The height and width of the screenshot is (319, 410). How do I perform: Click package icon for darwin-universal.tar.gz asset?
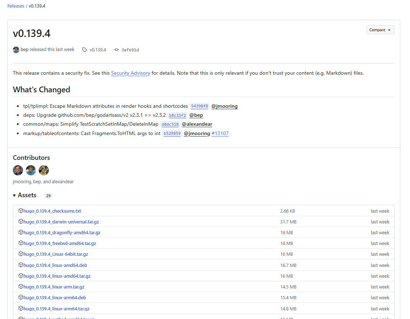click(21, 222)
